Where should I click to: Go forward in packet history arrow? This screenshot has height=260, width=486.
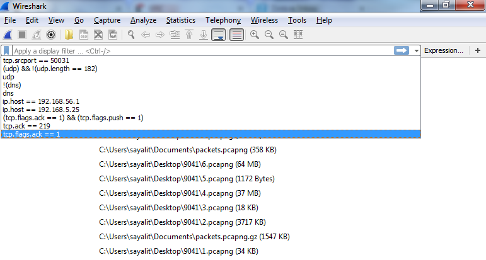coord(160,35)
